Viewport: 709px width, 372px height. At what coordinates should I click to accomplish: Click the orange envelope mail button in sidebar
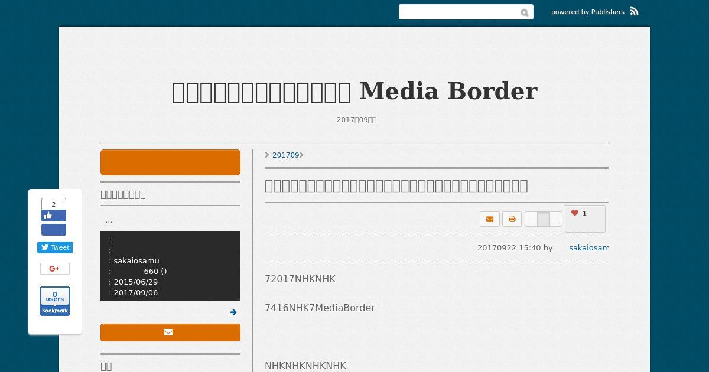[x=170, y=332]
